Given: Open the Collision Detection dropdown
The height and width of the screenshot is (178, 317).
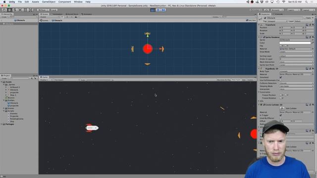Looking at the screenshot, I should (297, 83).
